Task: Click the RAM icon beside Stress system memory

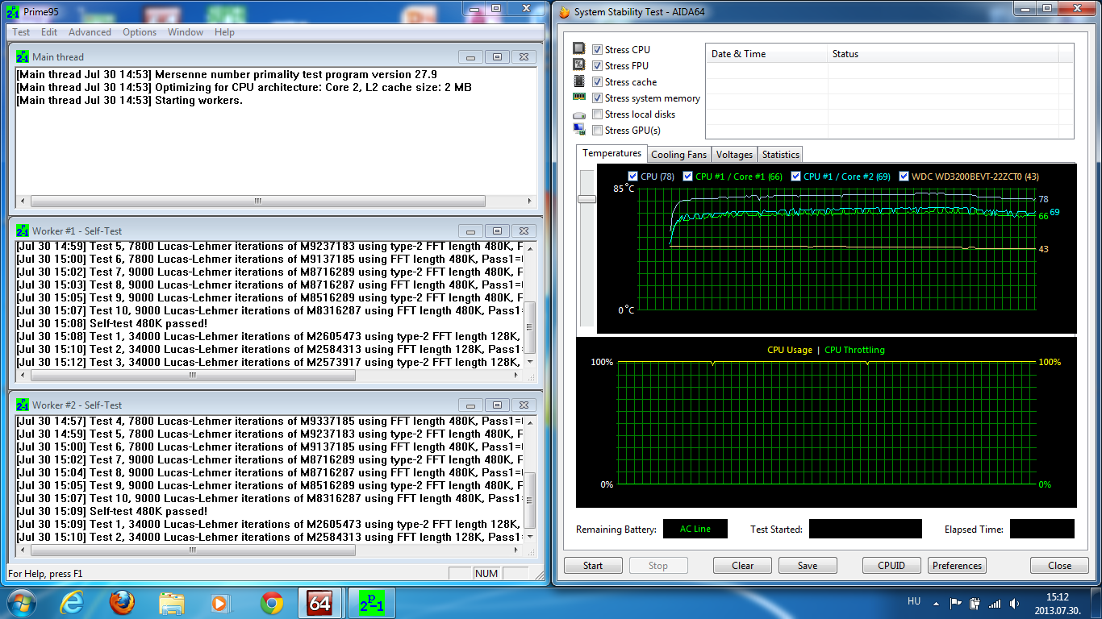Action: pos(578,98)
